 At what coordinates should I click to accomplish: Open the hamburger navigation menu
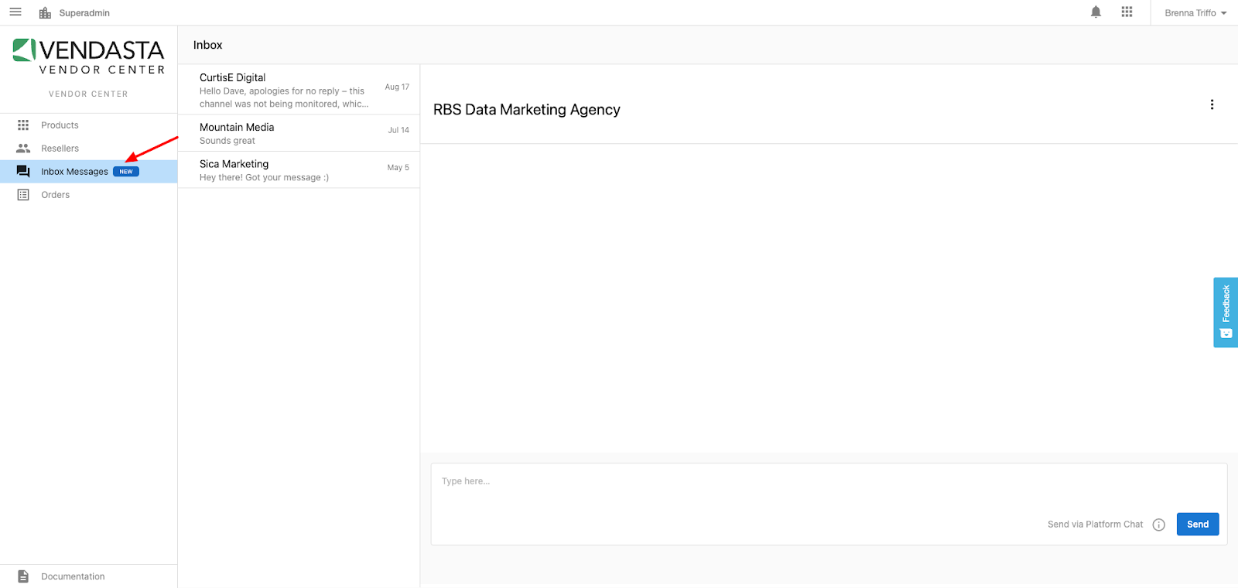(x=15, y=12)
